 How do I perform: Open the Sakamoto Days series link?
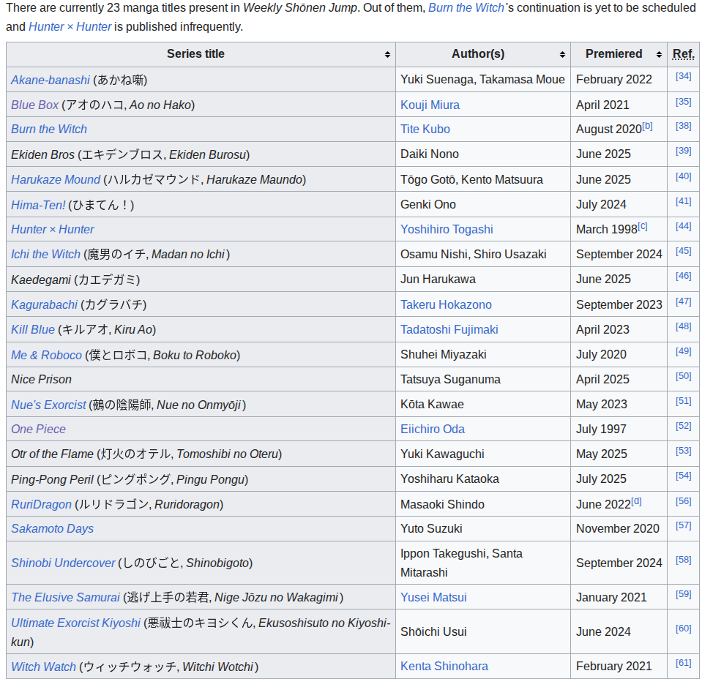pos(53,529)
